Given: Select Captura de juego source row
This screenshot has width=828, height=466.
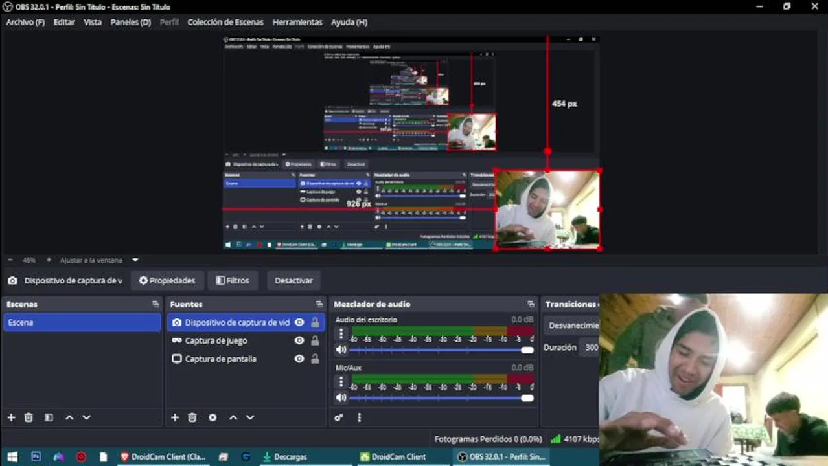Looking at the screenshot, I should point(246,340).
